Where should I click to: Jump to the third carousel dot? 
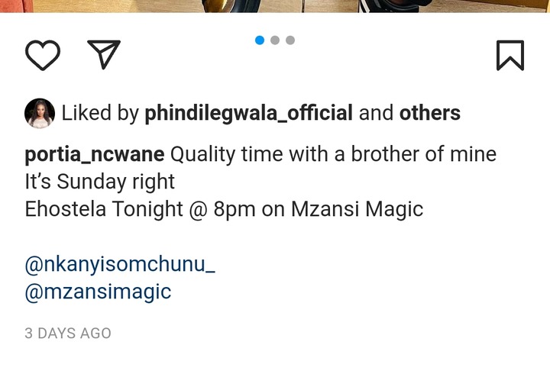click(290, 40)
